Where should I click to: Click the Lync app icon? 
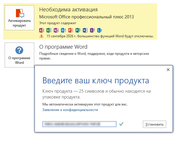(100, 30)
